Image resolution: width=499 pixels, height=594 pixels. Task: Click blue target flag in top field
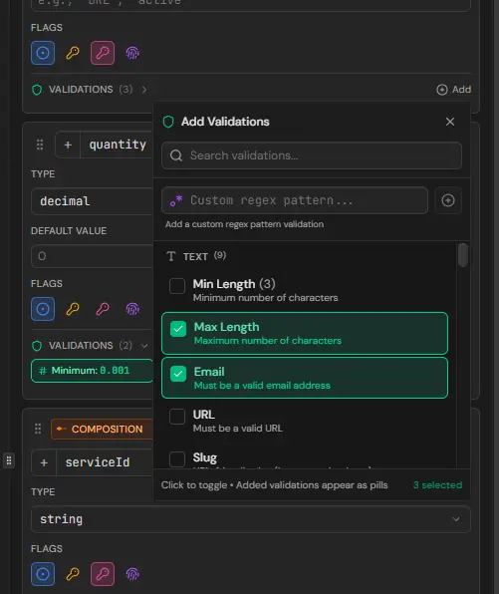[x=43, y=53]
